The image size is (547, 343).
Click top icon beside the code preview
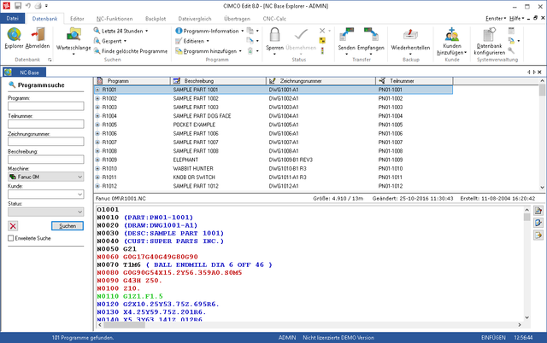pos(538,211)
